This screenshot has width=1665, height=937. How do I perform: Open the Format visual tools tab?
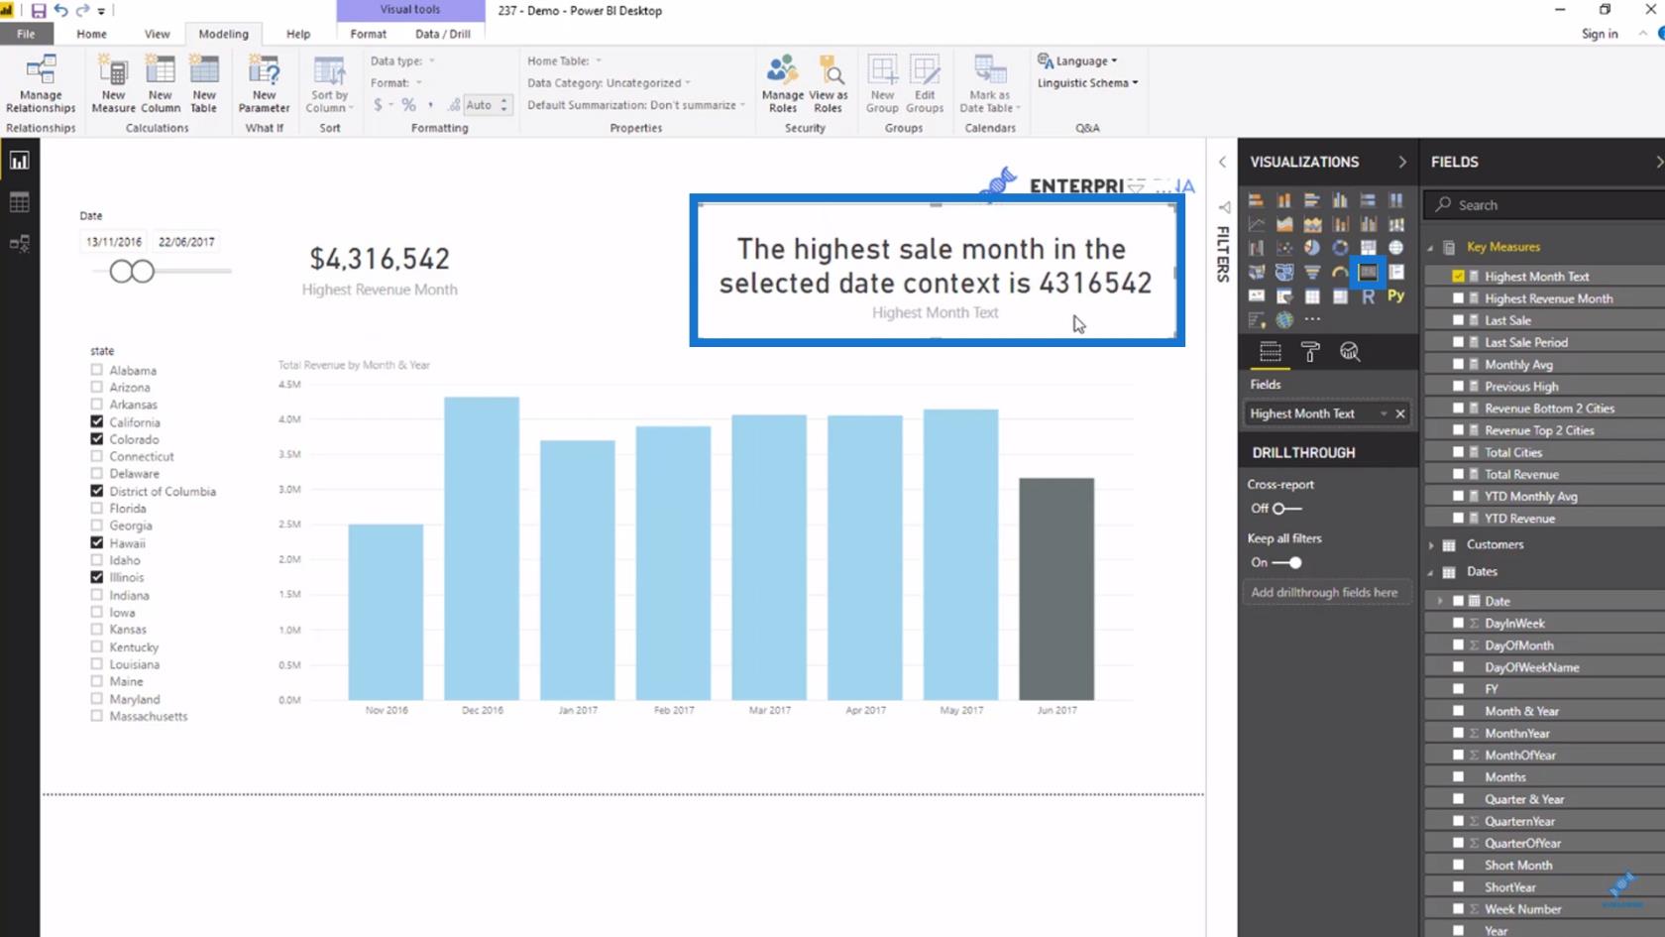pyautogui.click(x=369, y=34)
